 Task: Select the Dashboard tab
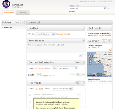(x=9, y=12)
